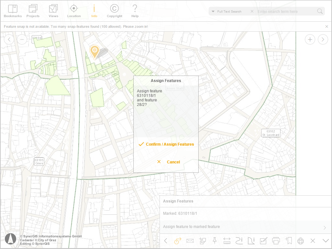Viewport: 332px width, 249px height.
Task: Dismiss the feature snap warning message
Action: 327,26
